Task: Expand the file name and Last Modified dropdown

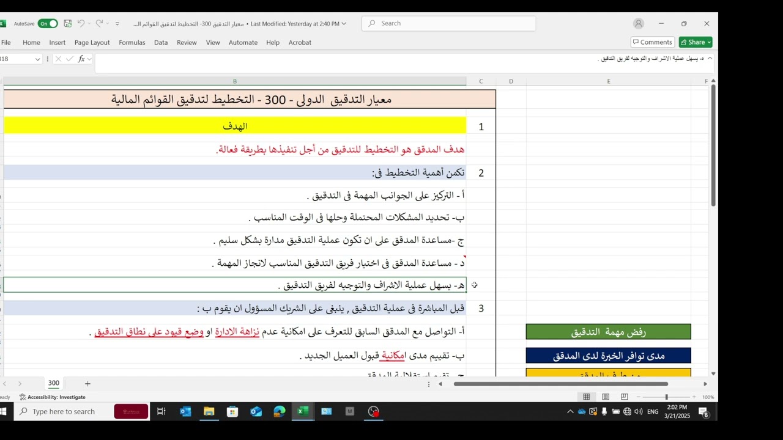Action: pos(344,24)
